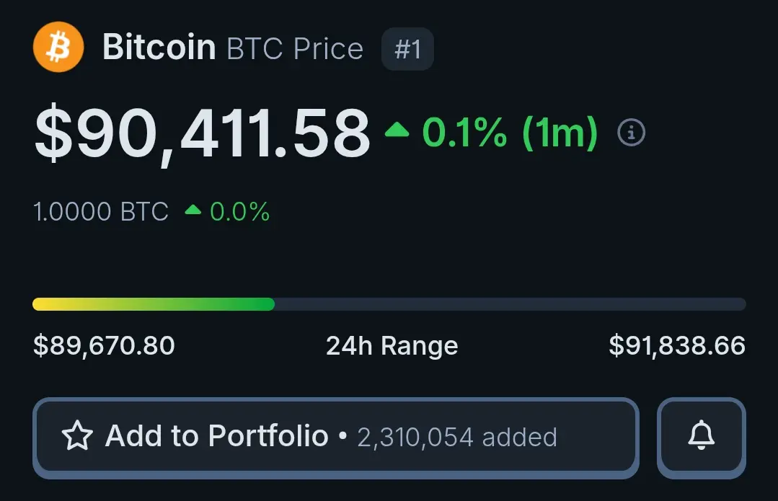778x501 pixels.
Task: Click the small green arrow beside 0.0%
Action: point(193,211)
